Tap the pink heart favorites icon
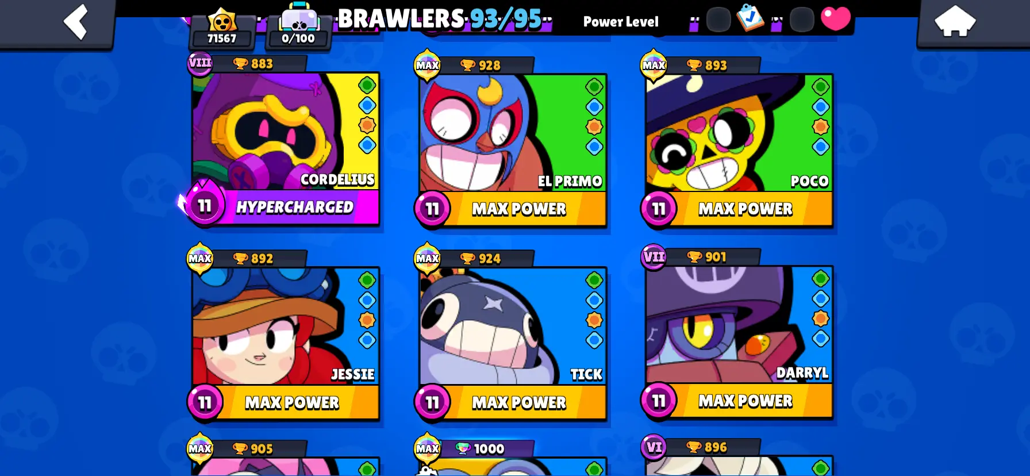 [836, 18]
